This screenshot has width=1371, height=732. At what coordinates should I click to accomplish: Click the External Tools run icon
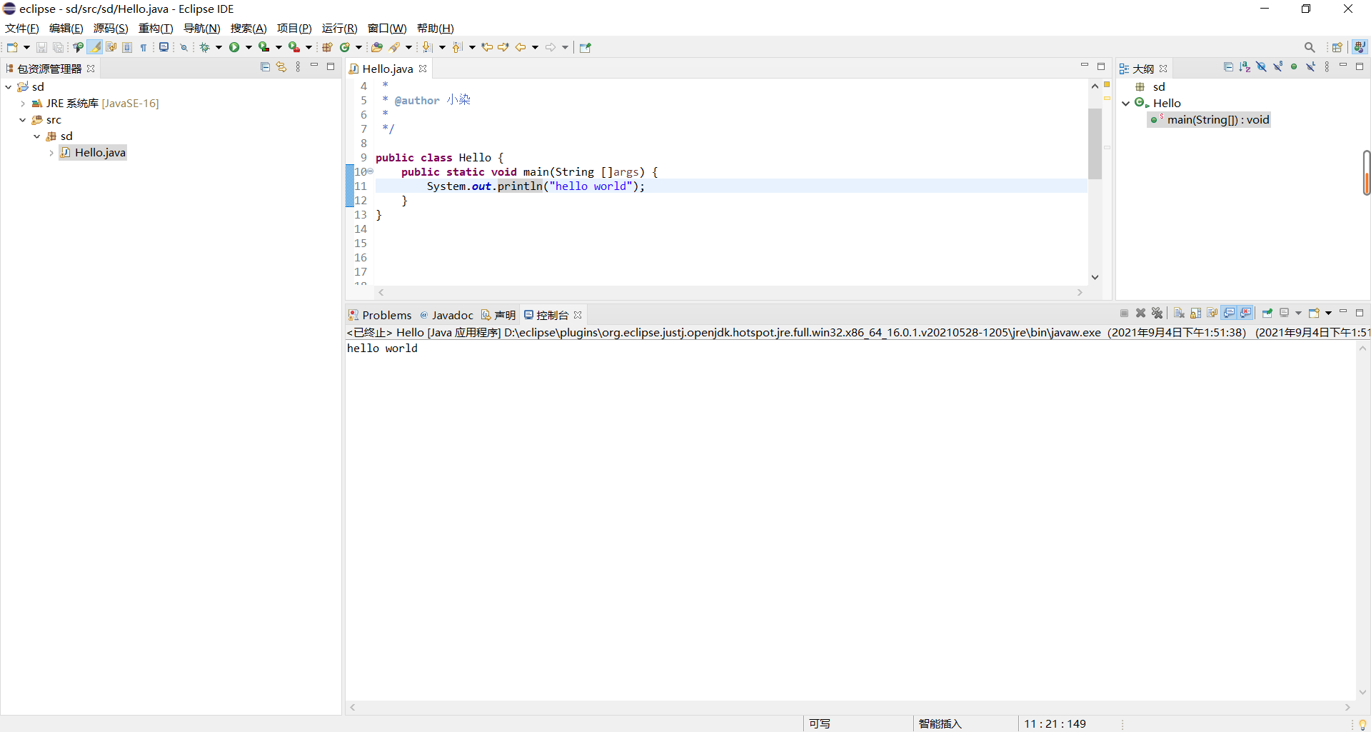point(293,47)
